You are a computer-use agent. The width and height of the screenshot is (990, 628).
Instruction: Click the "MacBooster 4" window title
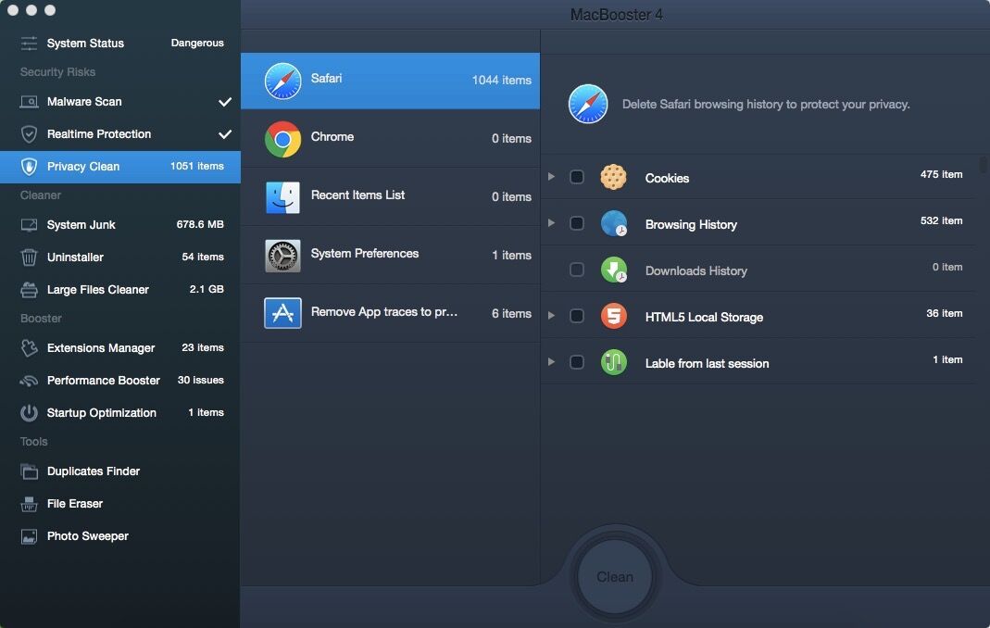[x=616, y=15]
